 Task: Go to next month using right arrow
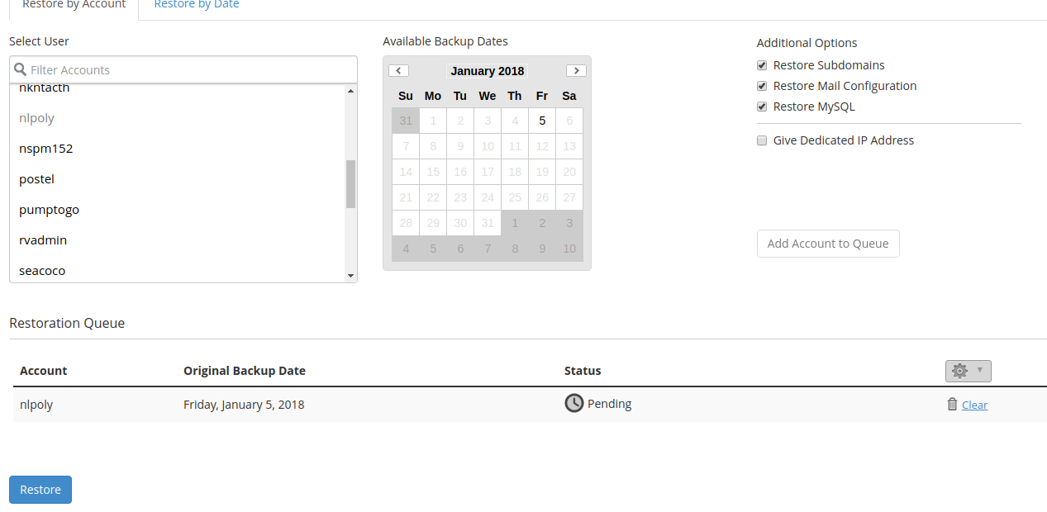pyautogui.click(x=576, y=70)
